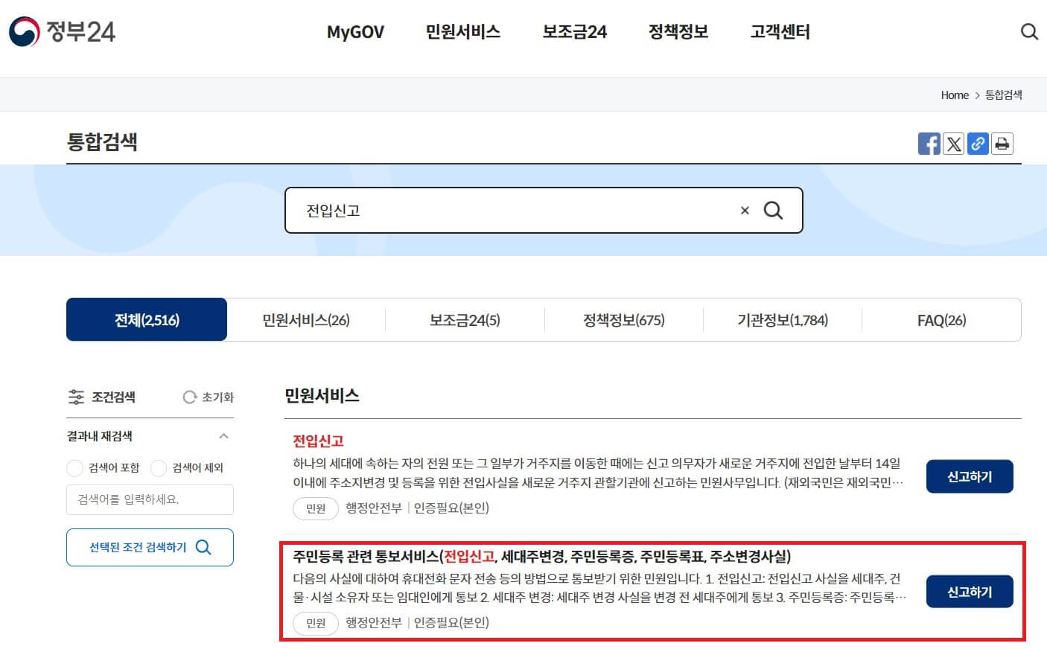This screenshot has width=1047, height=649.
Task: Click the 정부24 logo
Action: click(x=62, y=31)
